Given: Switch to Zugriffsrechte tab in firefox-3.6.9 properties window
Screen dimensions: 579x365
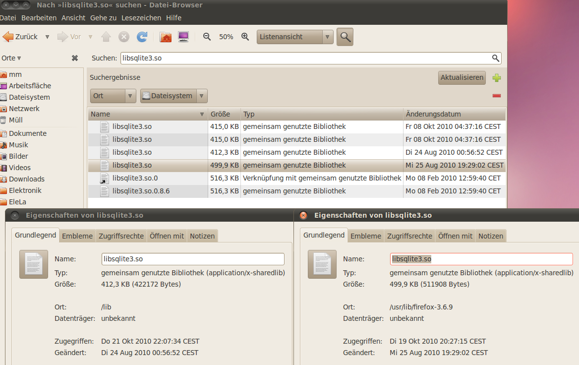Looking at the screenshot, I should coord(409,236).
